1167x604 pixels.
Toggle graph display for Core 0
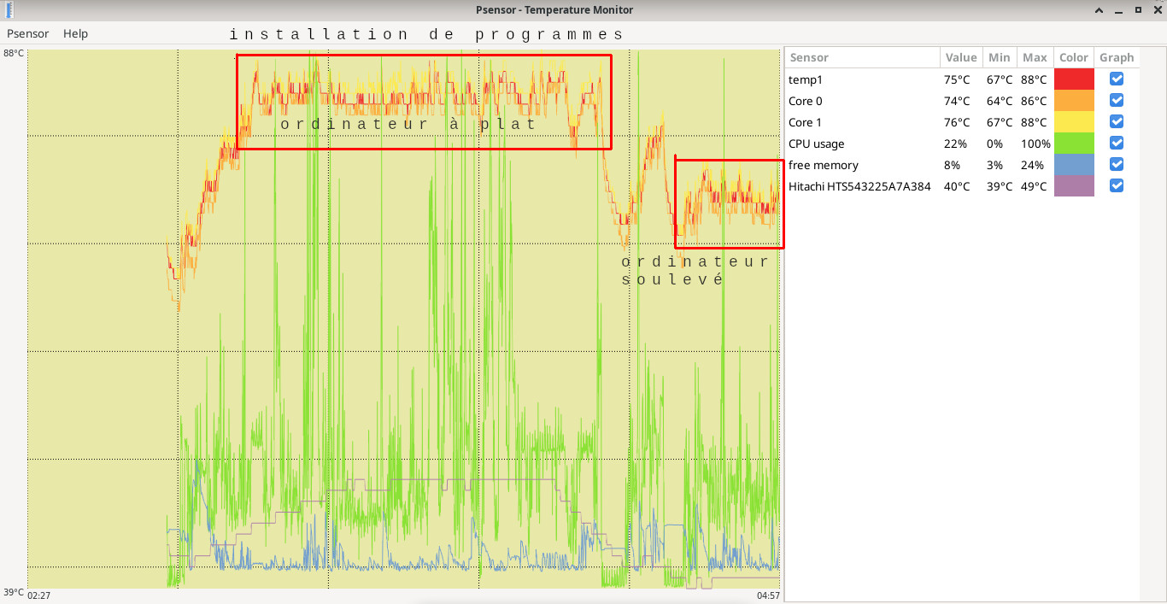[1116, 101]
